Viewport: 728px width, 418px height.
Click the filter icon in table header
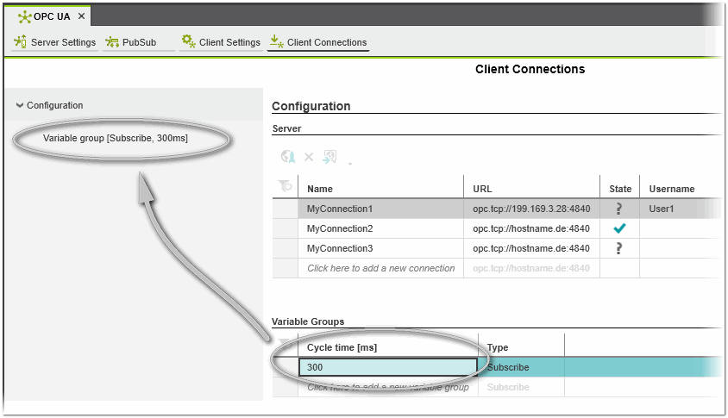[286, 187]
